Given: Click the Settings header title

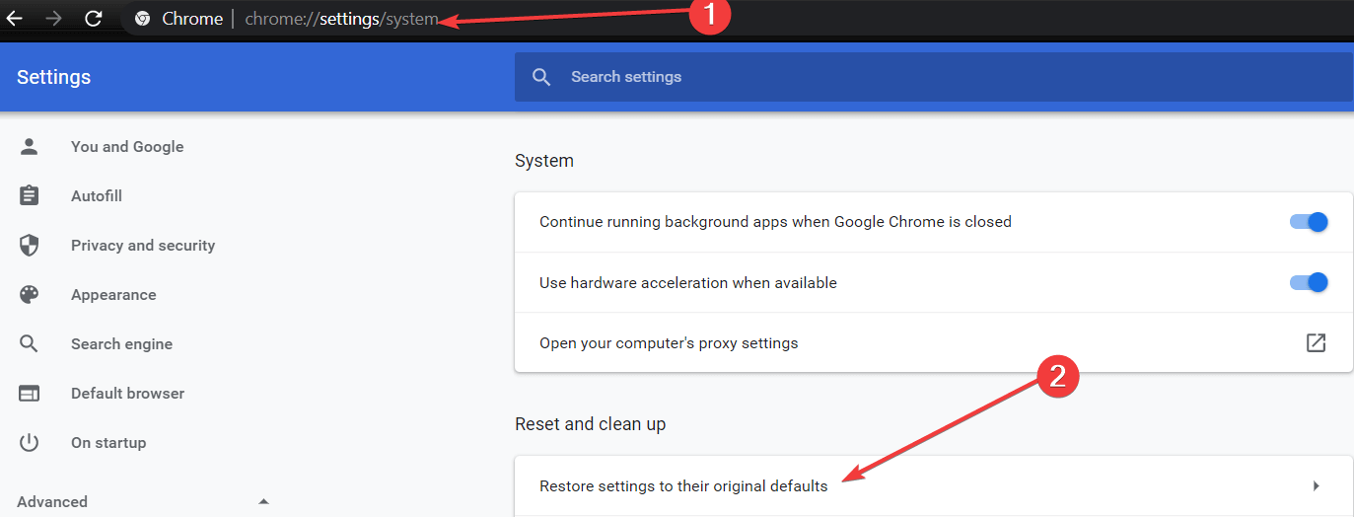Looking at the screenshot, I should [54, 77].
